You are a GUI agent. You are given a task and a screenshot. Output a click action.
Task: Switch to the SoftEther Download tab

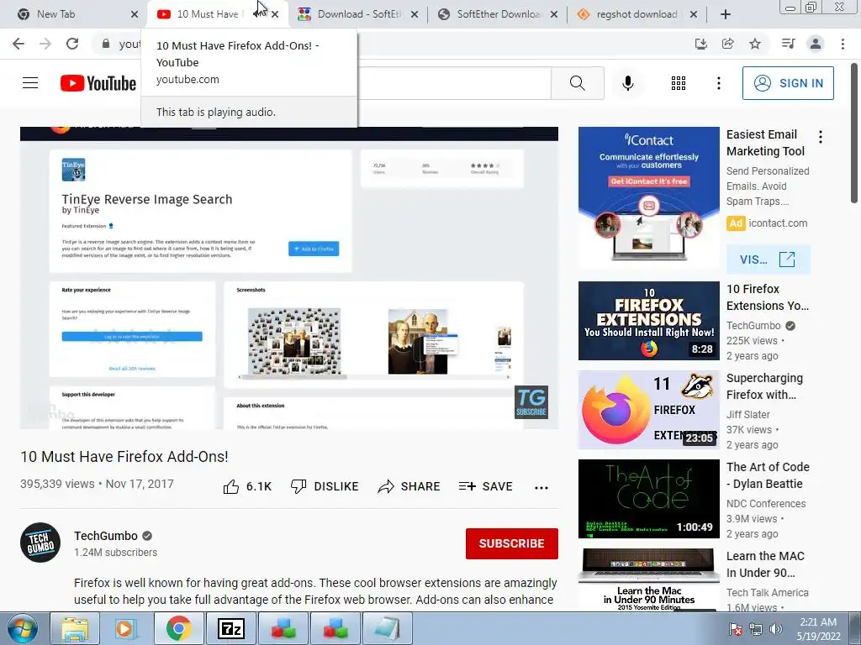click(x=499, y=14)
